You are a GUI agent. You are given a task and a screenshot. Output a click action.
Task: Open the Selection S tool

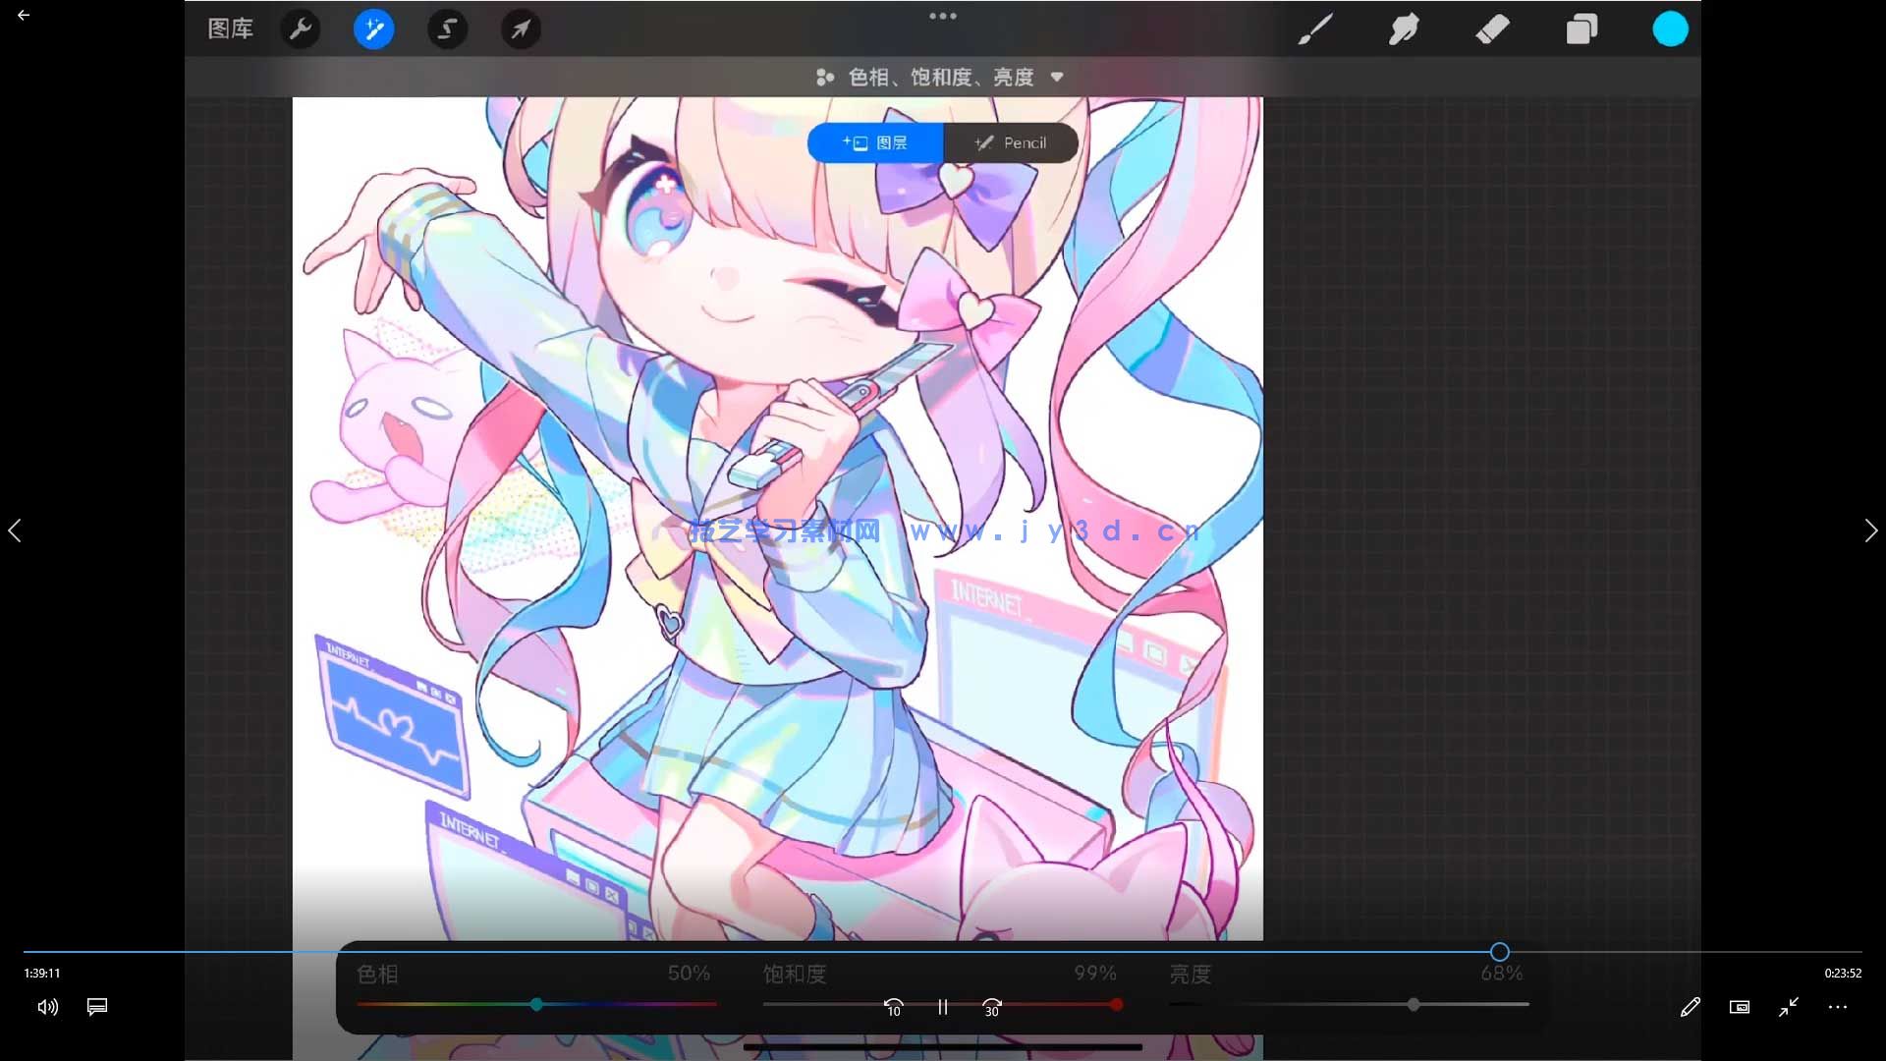pos(447,29)
